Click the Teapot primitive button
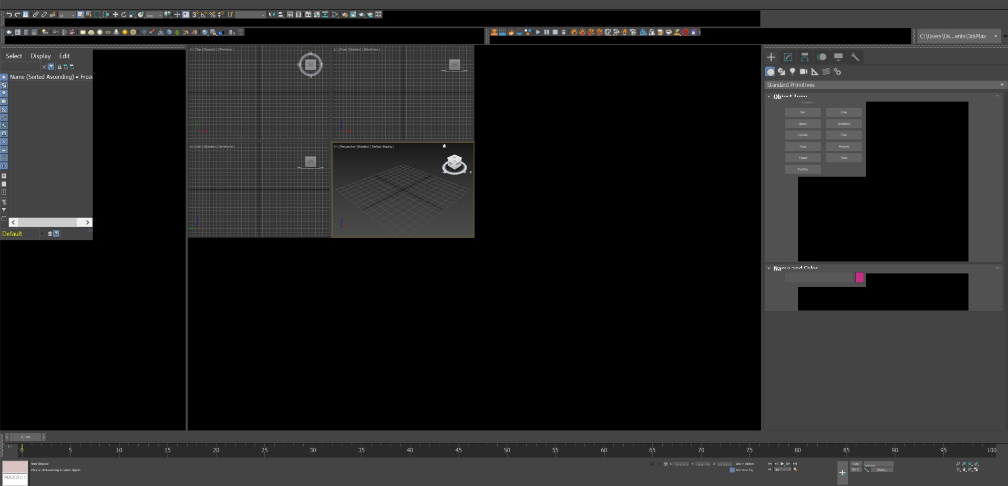 click(803, 158)
